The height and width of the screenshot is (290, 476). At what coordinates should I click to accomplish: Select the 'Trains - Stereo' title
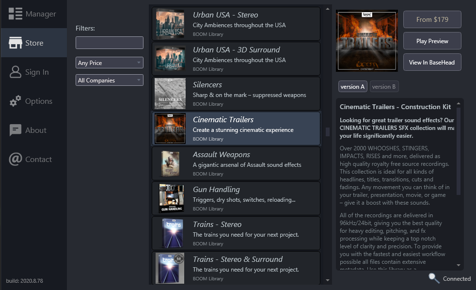pyautogui.click(x=217, y=225)
